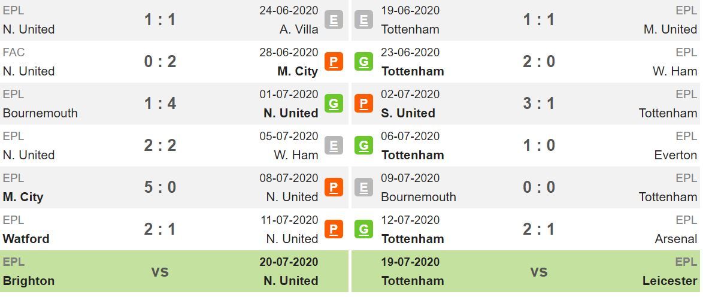Click the green G badge for Tottenham vs Arsenal

363,229
